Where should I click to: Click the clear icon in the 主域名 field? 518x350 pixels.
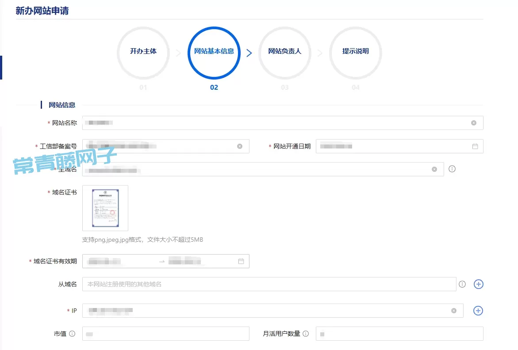pos(434,169)
